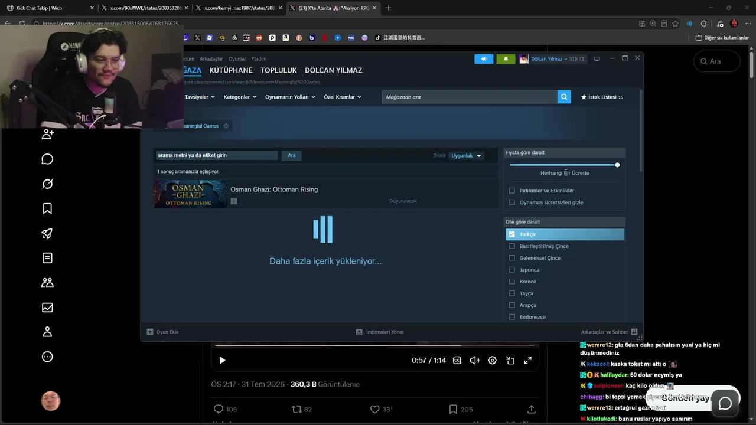Click Oyun Ekle at Steam bottom bar
Image resolution: width=756 pixels, height=425 pixels.
163,332
